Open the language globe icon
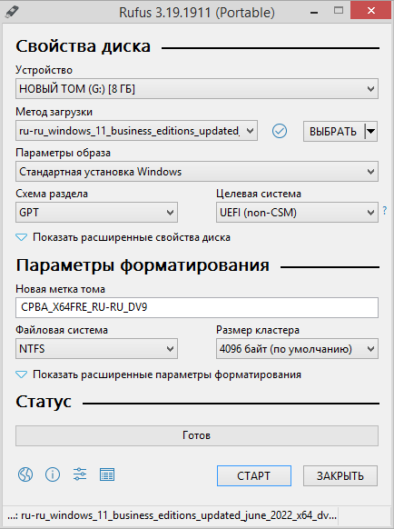This screenshot has height=529, width=394. [x=25, y=474]
